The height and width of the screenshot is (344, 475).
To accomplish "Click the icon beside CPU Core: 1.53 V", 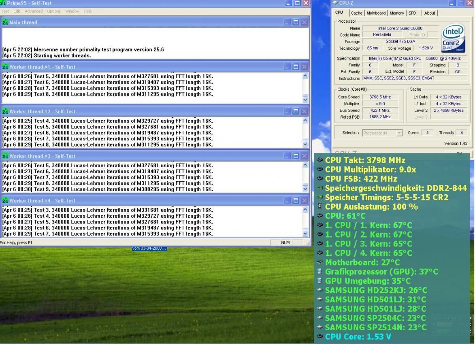I will [320, 336].
